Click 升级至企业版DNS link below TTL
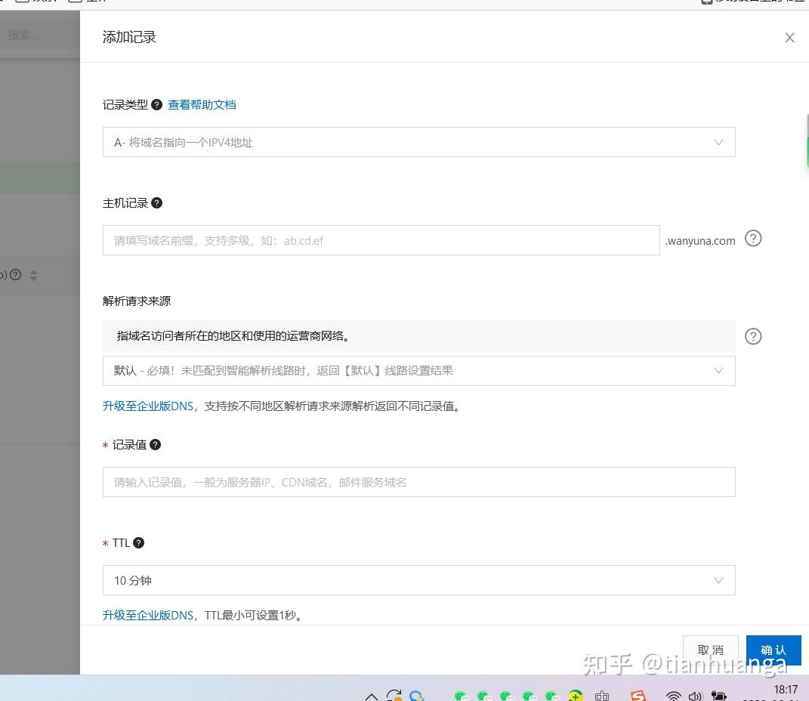 (148, 615)
